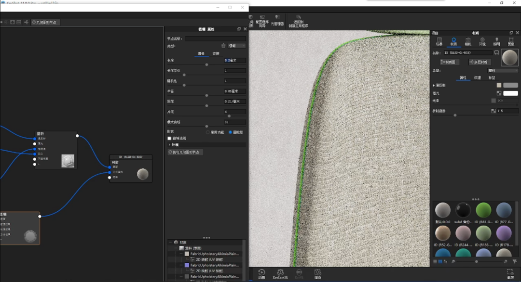
Task: Collapse the 材质 root tree node
Action: click(171, 243)
